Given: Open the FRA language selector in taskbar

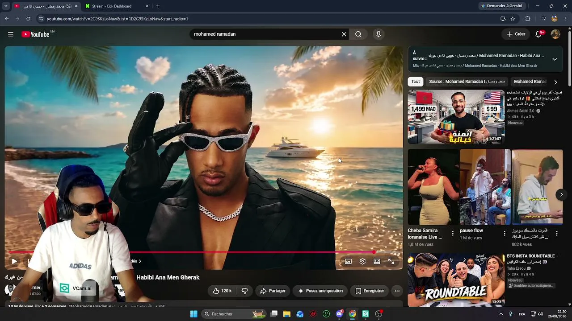Looking at the screenshot, I should [x=522, y=314].
